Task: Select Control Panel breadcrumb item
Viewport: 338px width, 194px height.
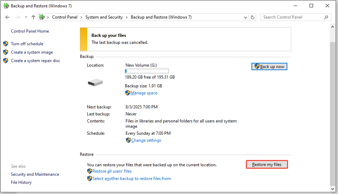Action: point(65,17)
